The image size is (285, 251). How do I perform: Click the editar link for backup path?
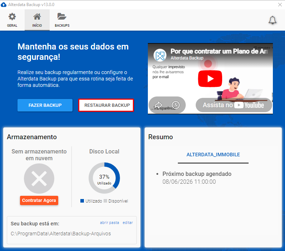tap(127, 223)
